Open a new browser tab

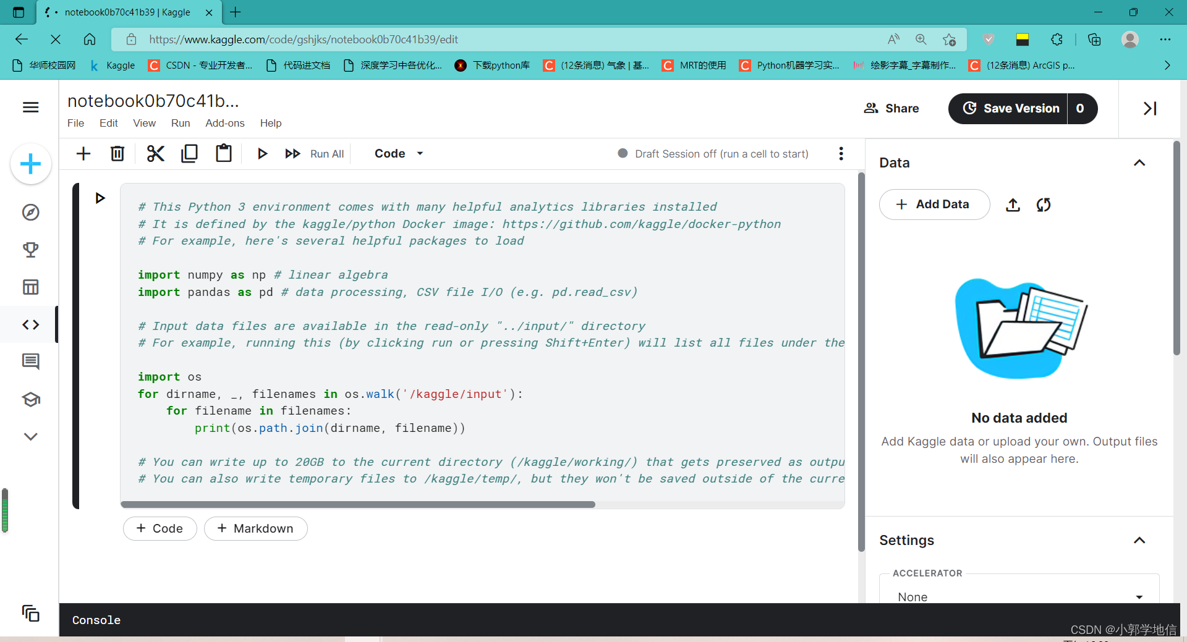pyautogui.click(x=236, y=12)
